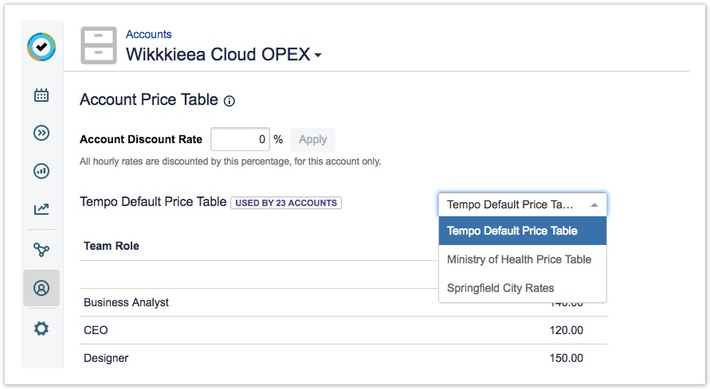The image size is (710, 389).
Task: Open the settings gear icon
Action: point(41,328)
